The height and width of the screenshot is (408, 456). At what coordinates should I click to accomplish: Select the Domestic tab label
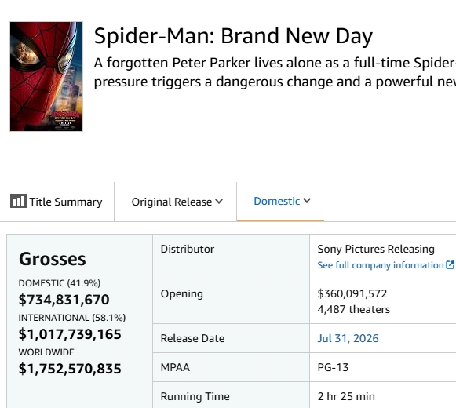(x=276, y=201)
